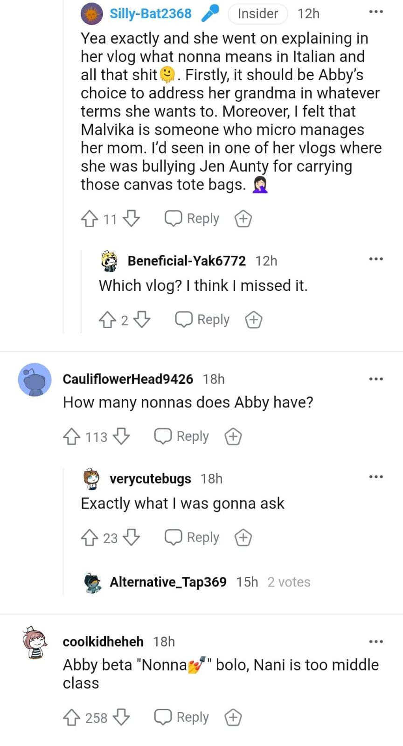Downvote CauliflowerHead9426's comment

121,437
